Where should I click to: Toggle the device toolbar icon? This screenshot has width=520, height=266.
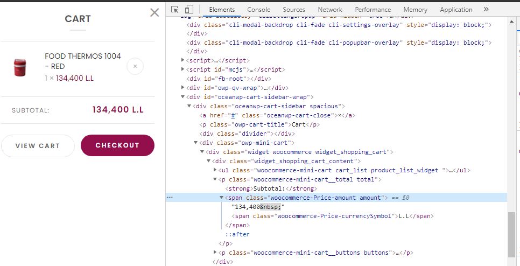pyautogui.click(x=189, y=10)
